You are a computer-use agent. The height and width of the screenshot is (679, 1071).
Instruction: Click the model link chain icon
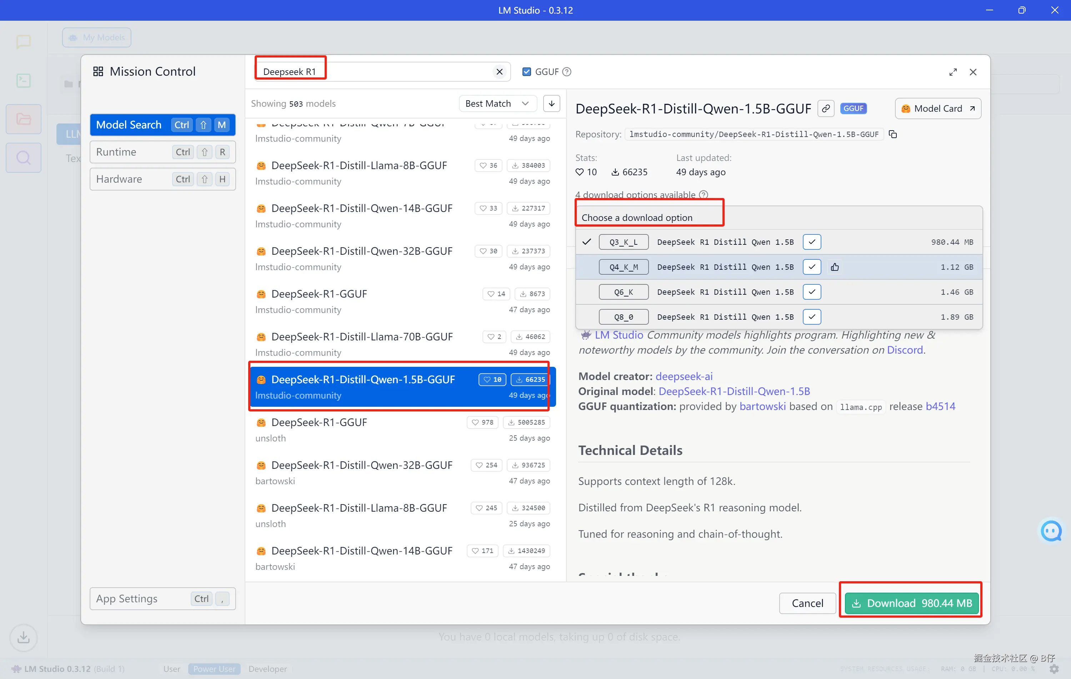(826, 108)
